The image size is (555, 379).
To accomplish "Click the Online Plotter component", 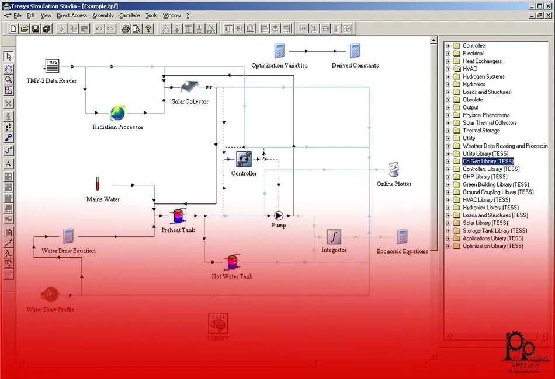I will (394, 170).
